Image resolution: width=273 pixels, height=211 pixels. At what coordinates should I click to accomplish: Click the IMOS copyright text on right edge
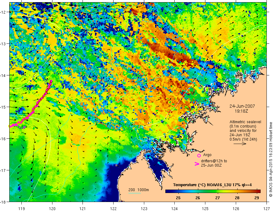[271, 159]
